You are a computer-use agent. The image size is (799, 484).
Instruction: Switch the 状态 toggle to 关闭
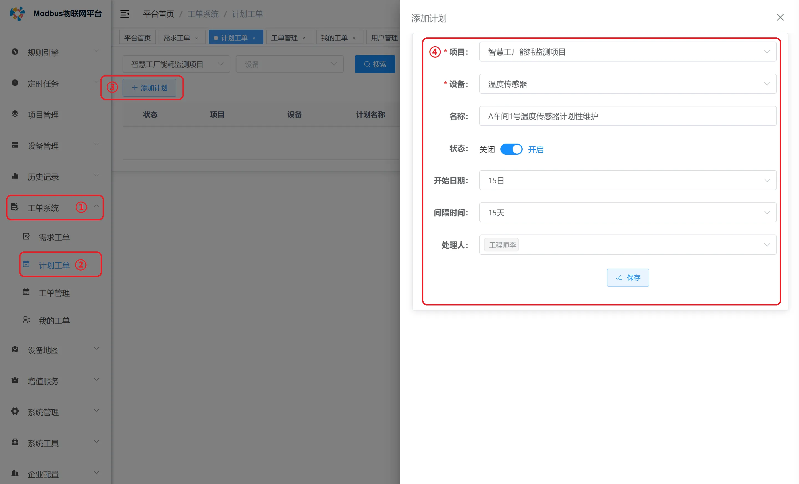[x=511, y=149]
